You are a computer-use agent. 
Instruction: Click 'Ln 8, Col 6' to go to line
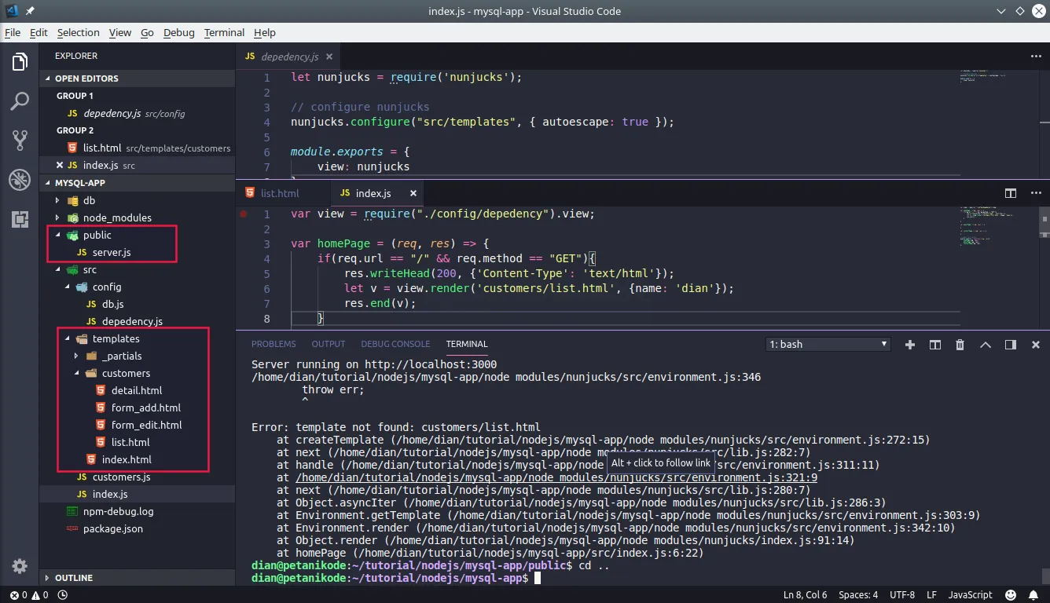[x=805, y=595]
